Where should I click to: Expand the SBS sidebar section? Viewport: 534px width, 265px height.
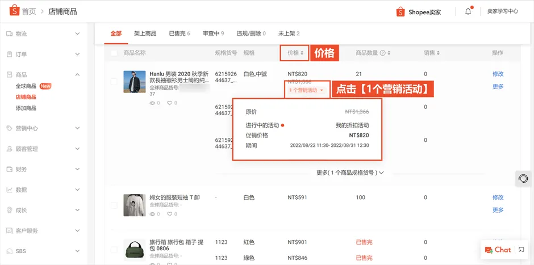77,251
